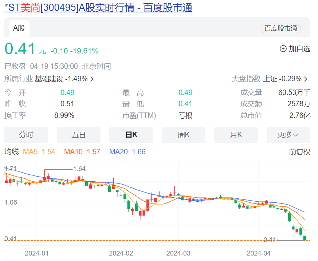
Task: Open Shanghai index via chevron after 上证 -0.29%
Action: (305, 78)
